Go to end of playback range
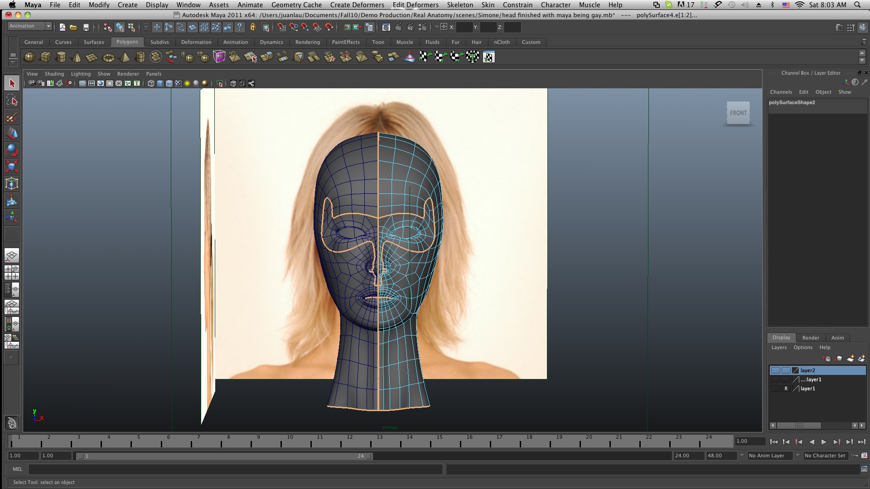Image resolution: width=870 pixels, height=489 pixels. 862,442
